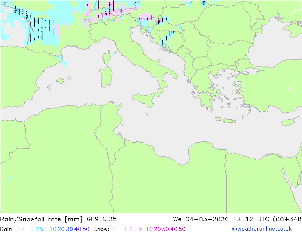This screenshot has height=233, width=302.
Task: Pick the Rain legend 40 value
Action: pos(78,229)
